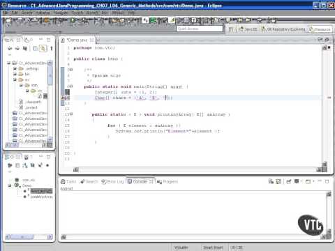
Task: Open the Display Selected Console dropdown arrow
Action: click(x=301, y=181)
